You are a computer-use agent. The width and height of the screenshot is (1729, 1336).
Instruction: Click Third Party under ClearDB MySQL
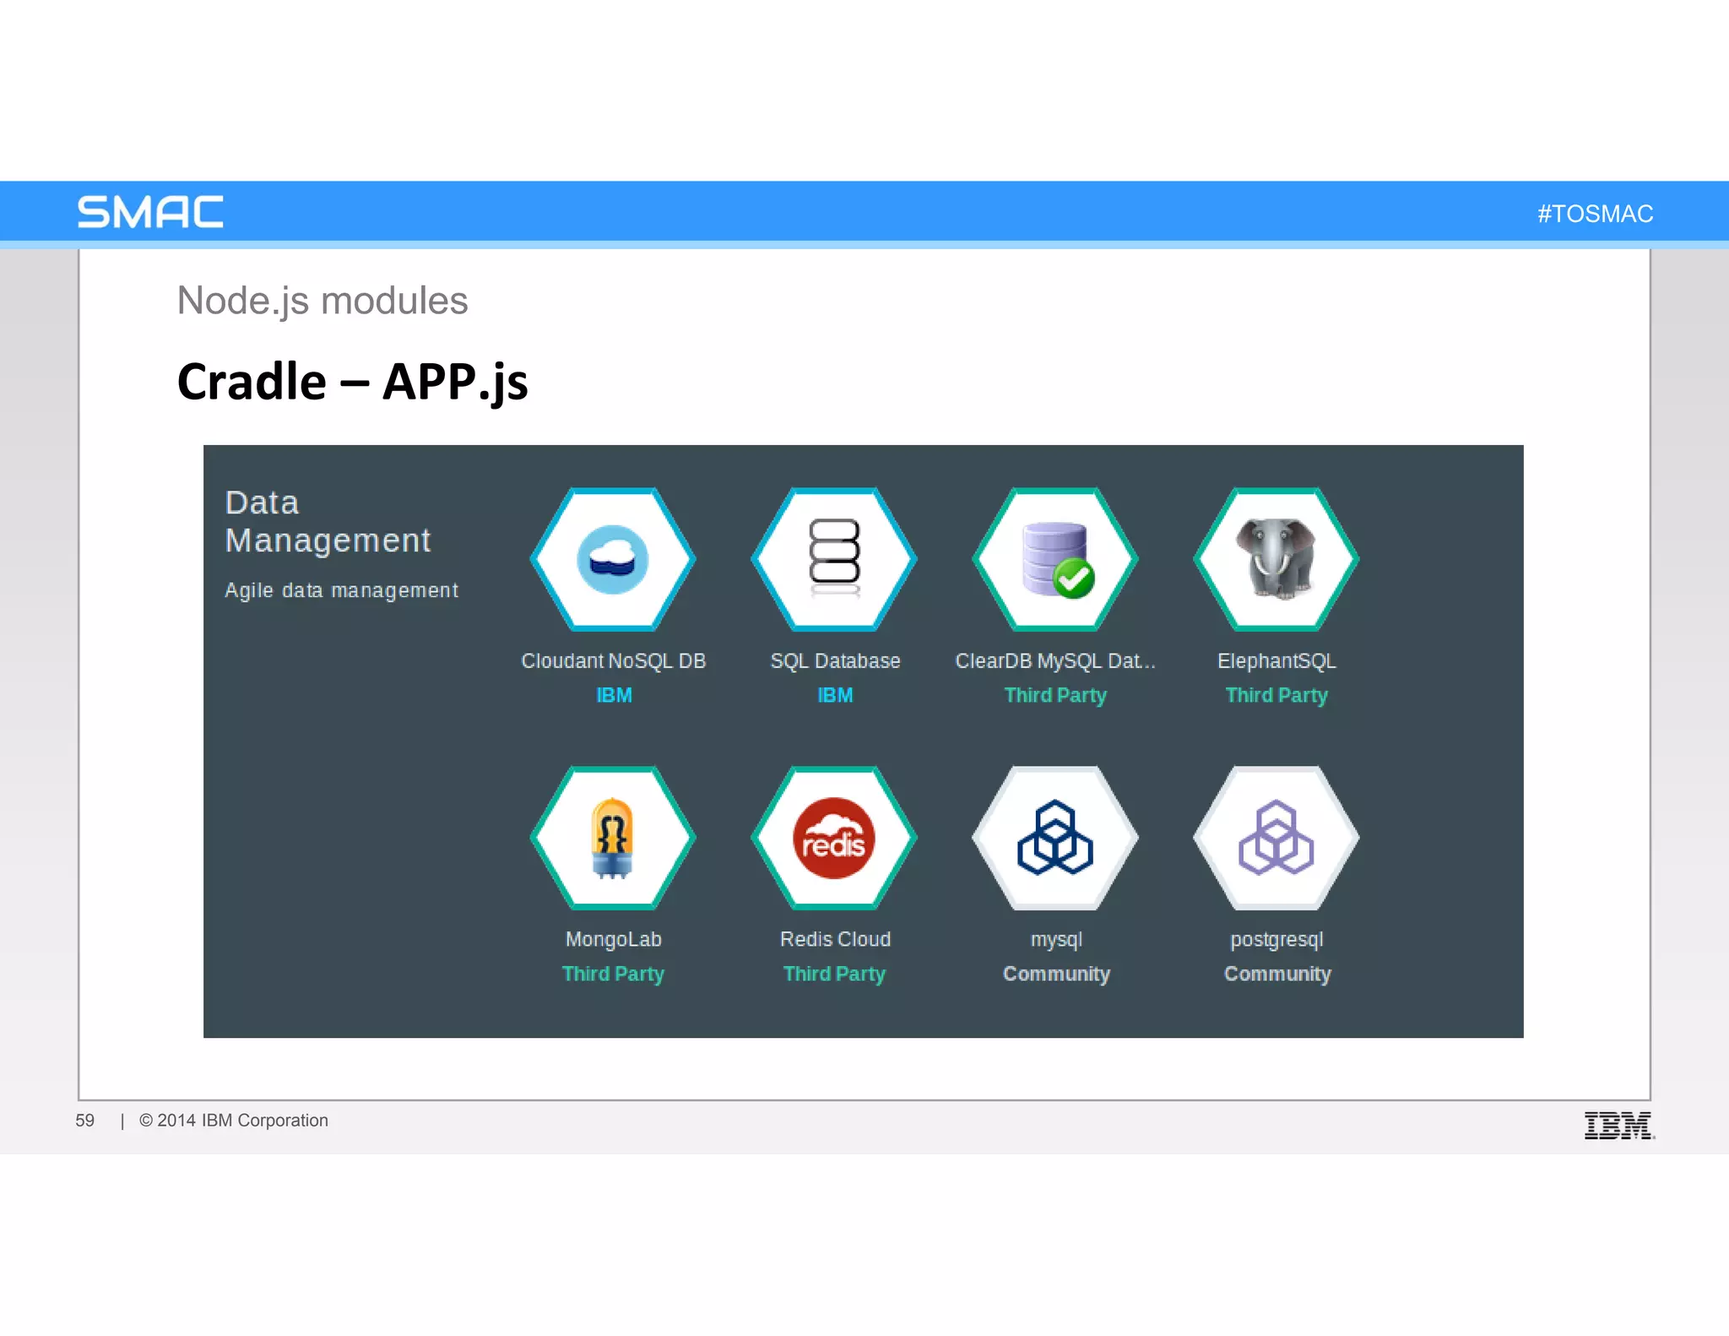[x=1055, y=696]
